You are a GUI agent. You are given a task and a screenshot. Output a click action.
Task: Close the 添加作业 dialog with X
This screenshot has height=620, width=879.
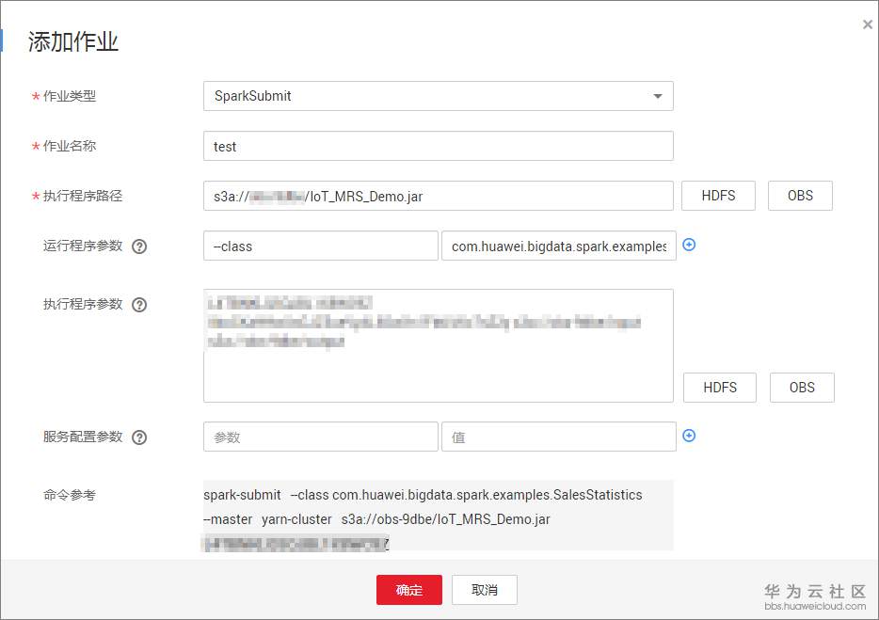tap(867, 24)
